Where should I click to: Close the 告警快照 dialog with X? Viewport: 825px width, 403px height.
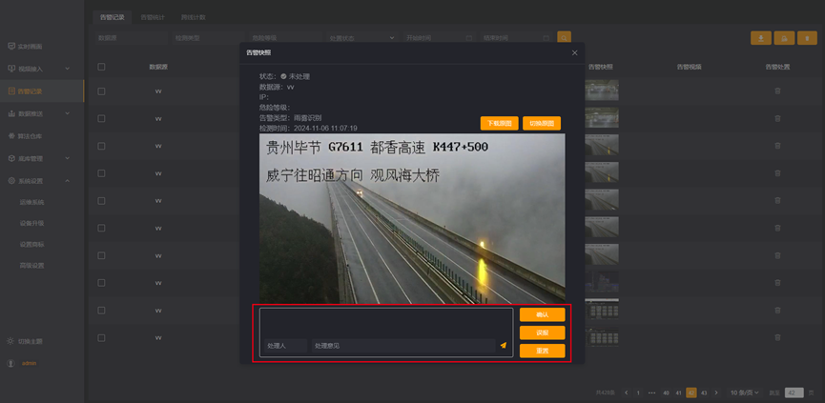coord(574,52)
